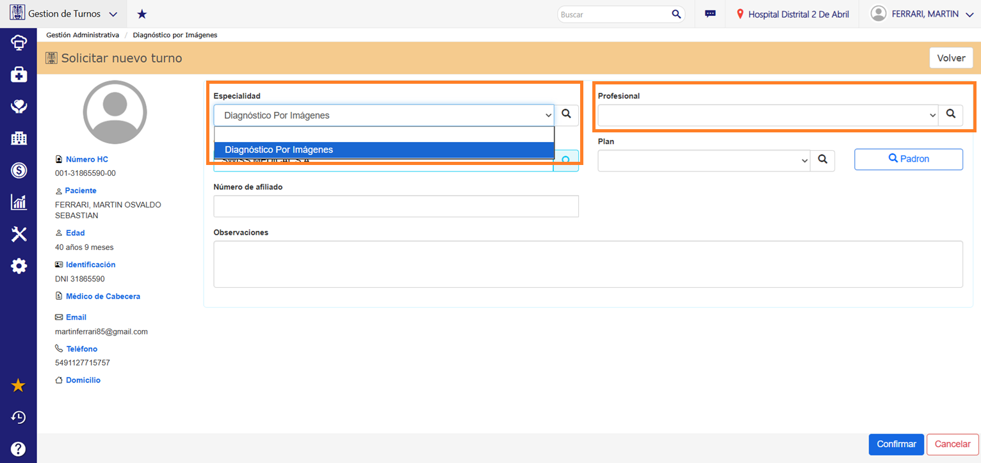
Task: Click the search button next to Plan
Action: [x=823, y=161]
